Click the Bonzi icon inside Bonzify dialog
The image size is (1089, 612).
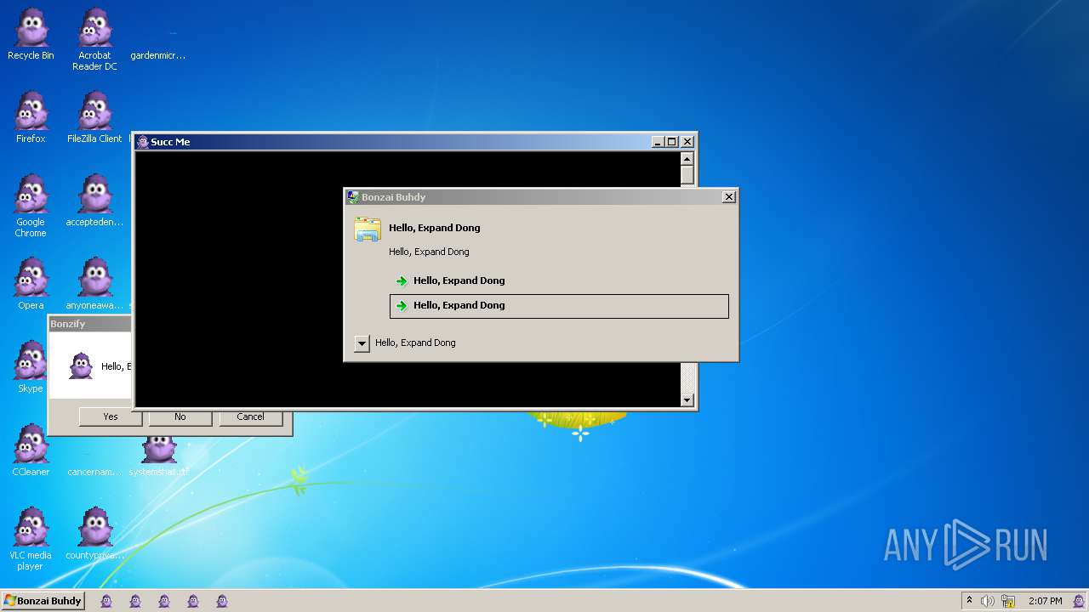coord(81,365)
